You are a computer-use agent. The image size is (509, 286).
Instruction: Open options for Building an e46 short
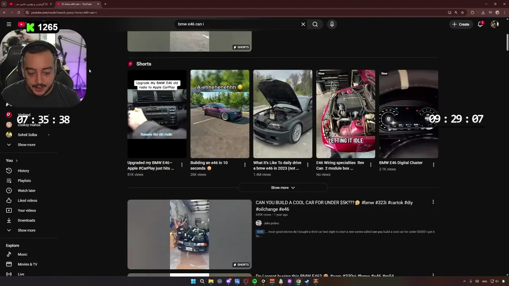coord(245,165)
